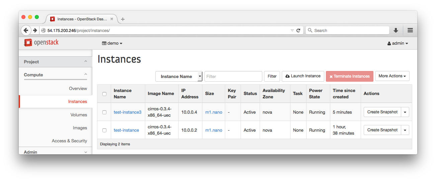Open action dropdown arrow for test-instance3 row

pos(405,112)
